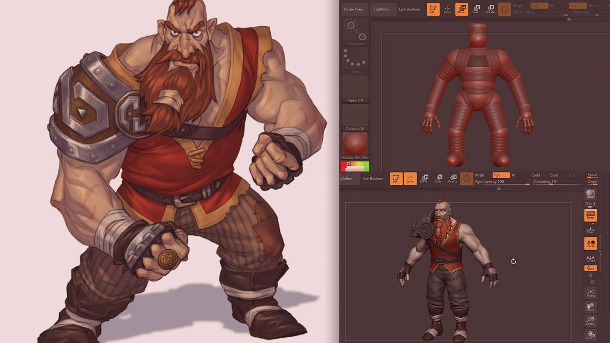Click the BPR render icon
Viewport: 610px width, 343px height.
pyautogui.click(x=590, y=194)
